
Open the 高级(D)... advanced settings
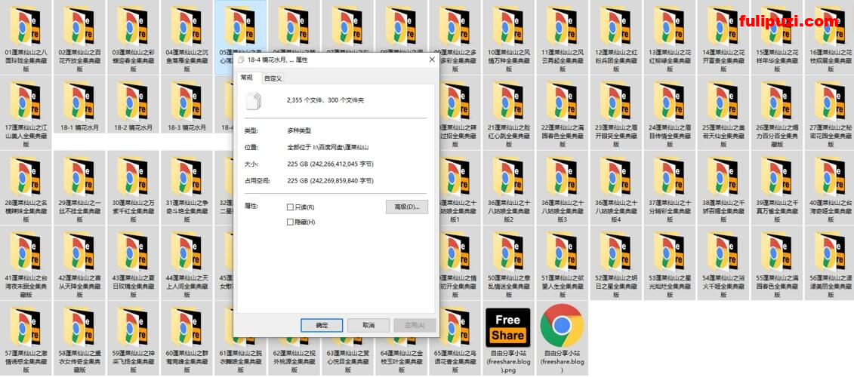click(x=407, y=207)
